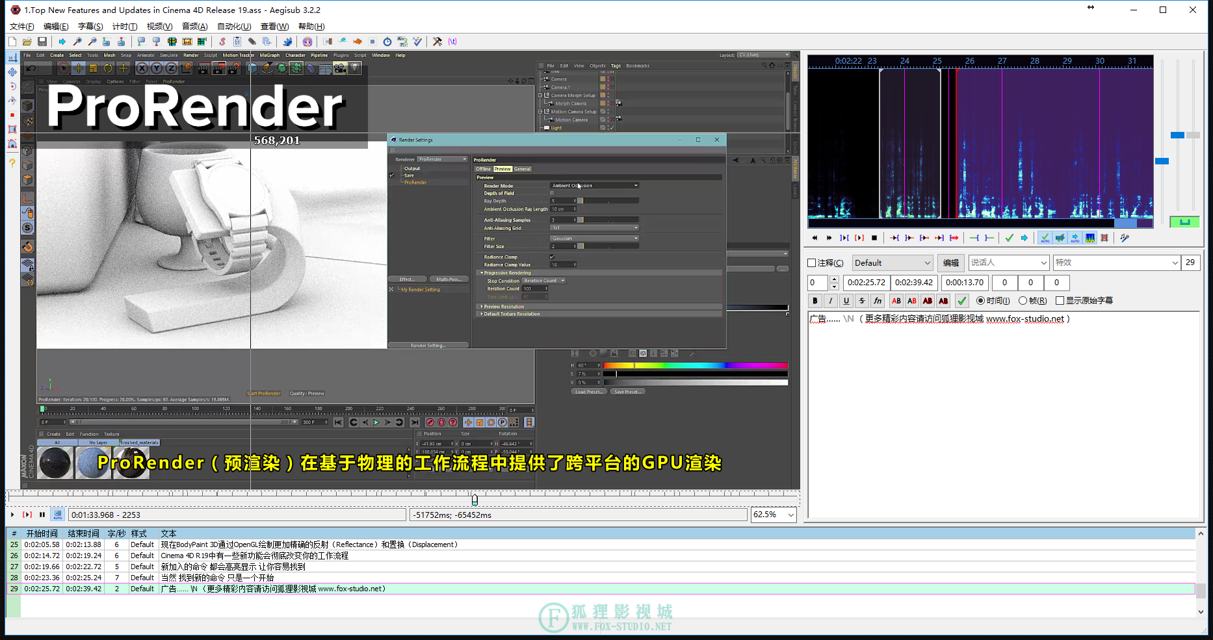Viewport: 1213px width, 640px height.
Task: Open the Timing Post-Processor clock icon
Action: (387, 42)
